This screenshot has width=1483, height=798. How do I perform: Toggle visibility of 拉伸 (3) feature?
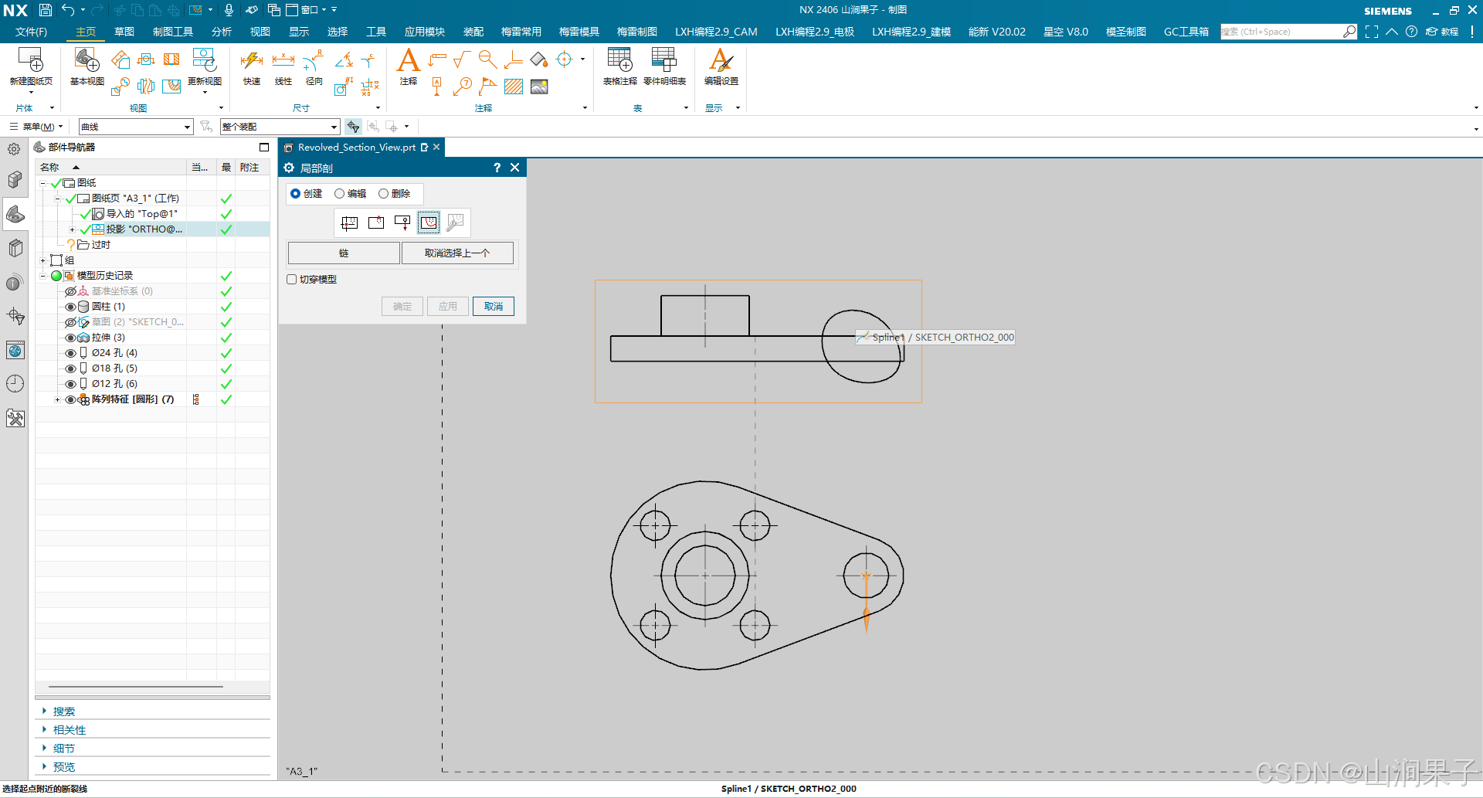(x=70, y=338)
